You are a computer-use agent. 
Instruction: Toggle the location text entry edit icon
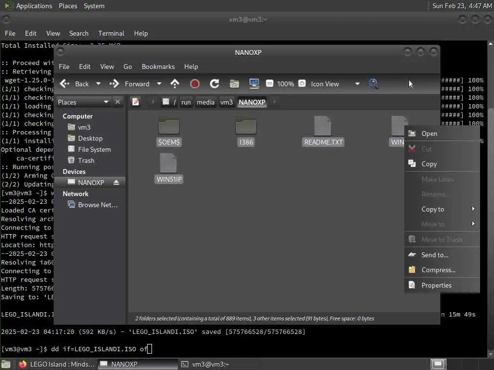click(136, 102)
